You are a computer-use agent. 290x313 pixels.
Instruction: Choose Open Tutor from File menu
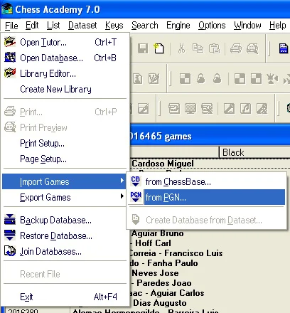[65, 42]
